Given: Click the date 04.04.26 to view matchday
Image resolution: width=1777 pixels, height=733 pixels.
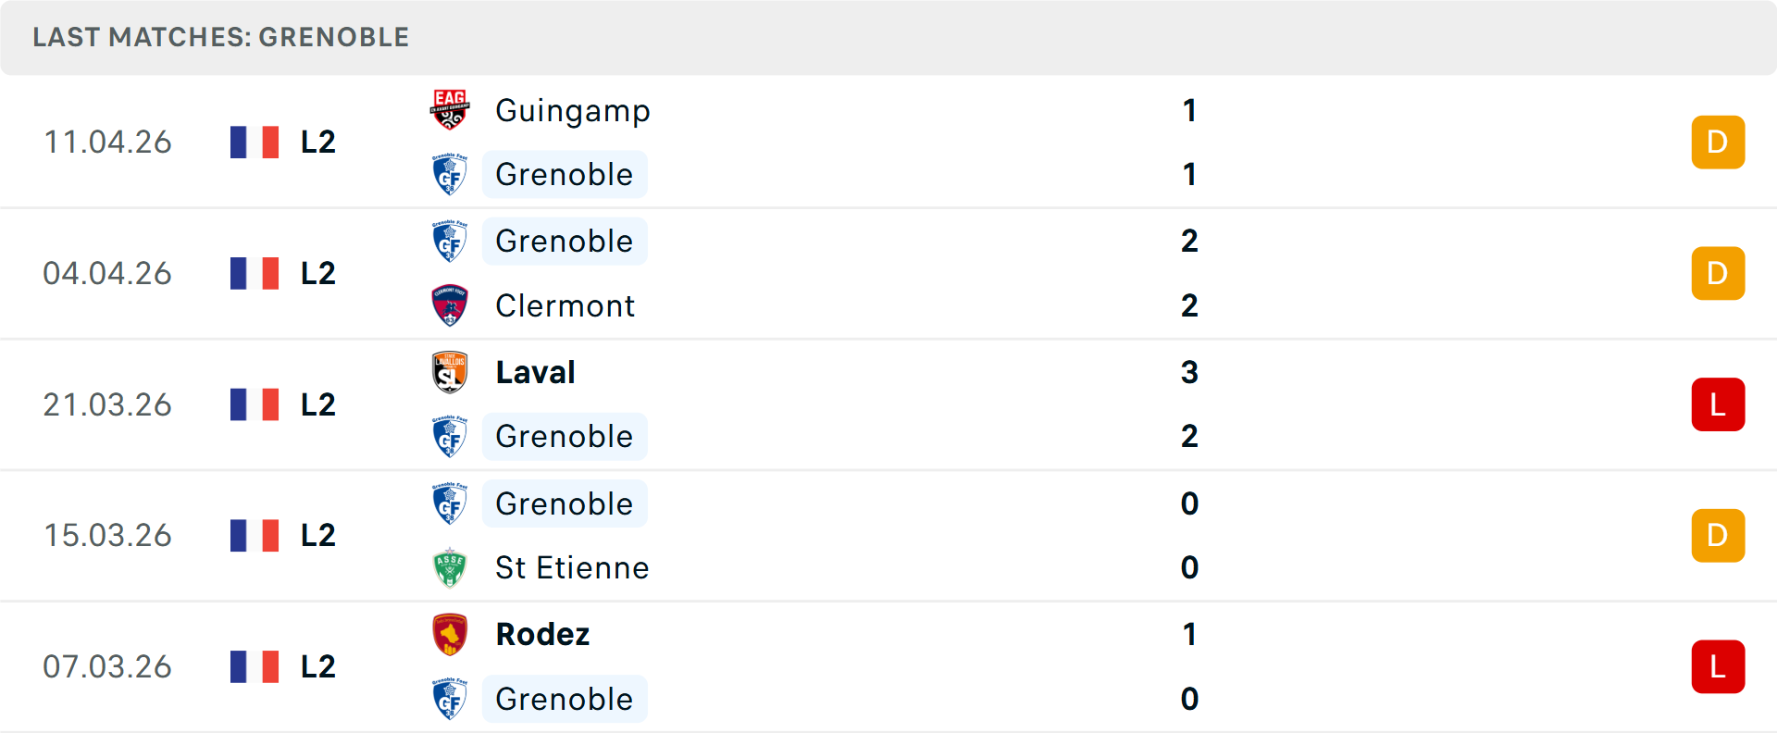Looking at the screenshot, I should (107, 273).
